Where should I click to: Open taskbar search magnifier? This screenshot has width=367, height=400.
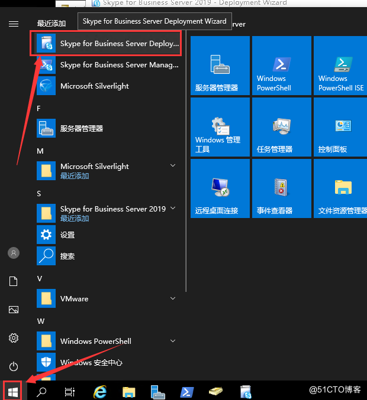coord(41,392)
